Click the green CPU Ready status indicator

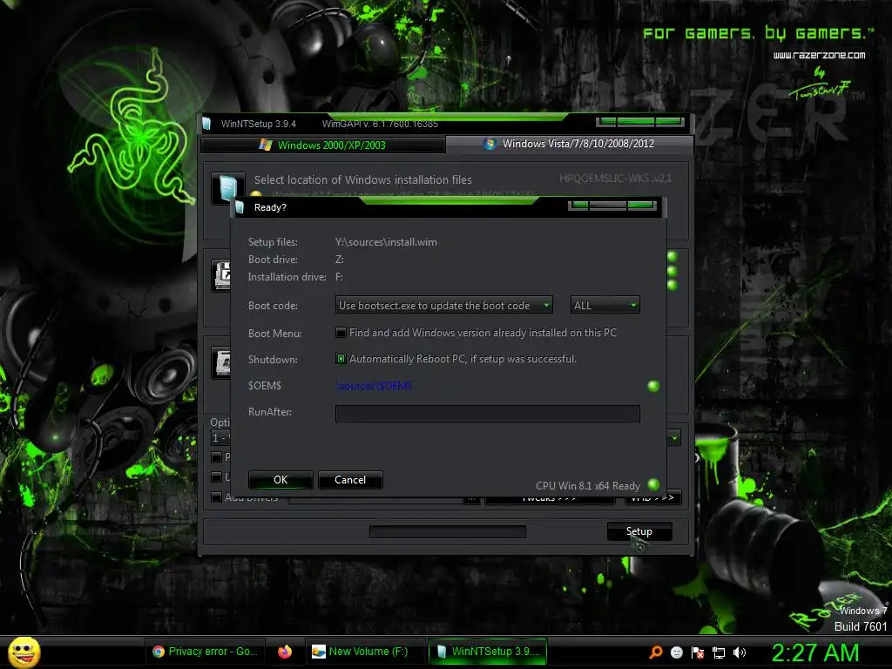(653, 484)
